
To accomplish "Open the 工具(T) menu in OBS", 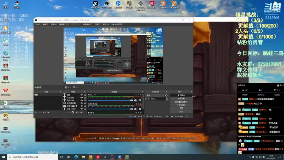I will click(97, 24).
